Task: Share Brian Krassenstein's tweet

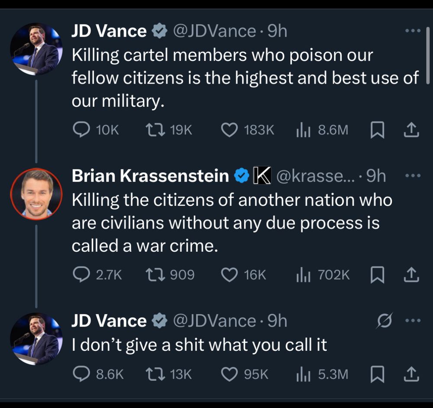Action: click(x=412, y=274)
